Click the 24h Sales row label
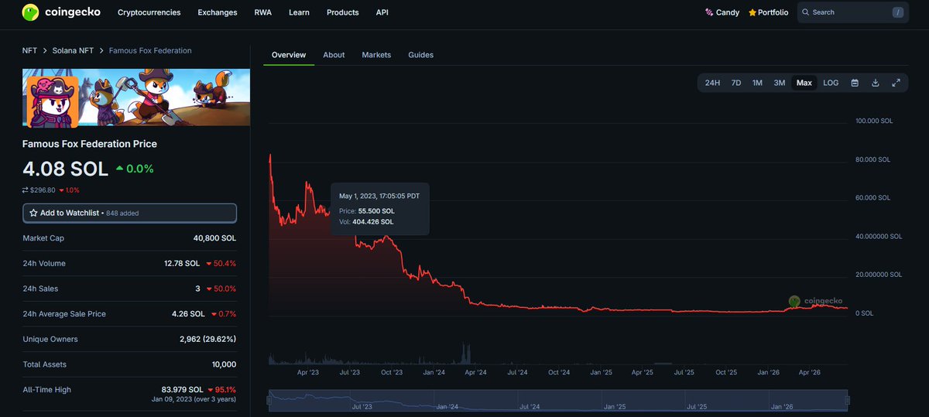 coord(40,289)
